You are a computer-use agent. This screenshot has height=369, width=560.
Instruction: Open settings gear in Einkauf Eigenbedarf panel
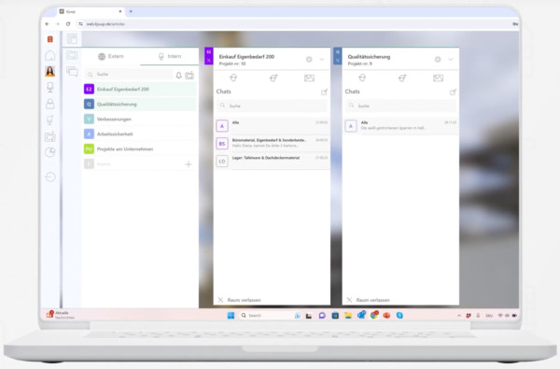[x=309, y=60]
